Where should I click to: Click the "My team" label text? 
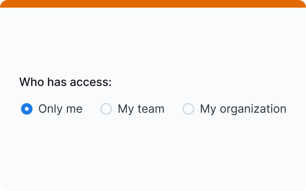pyautogui.click(x=141, y=109)
